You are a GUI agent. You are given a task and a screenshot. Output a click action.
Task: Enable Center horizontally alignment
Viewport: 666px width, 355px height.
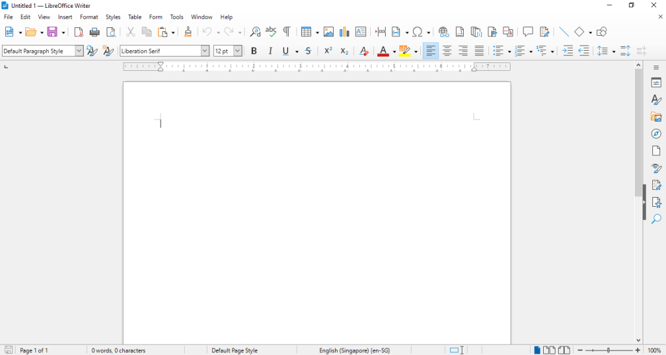point(447,51)
